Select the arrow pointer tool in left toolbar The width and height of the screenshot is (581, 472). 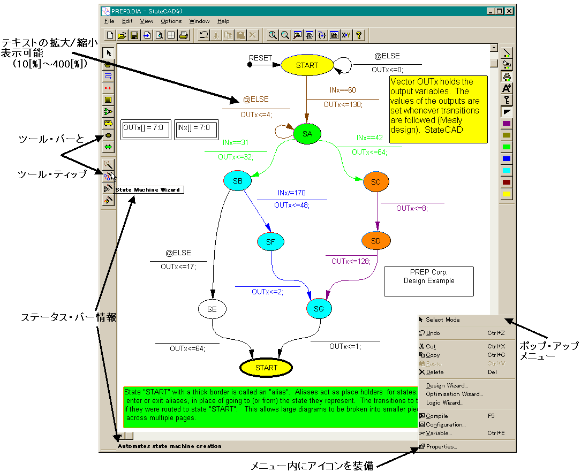click(x=109, y=53)
